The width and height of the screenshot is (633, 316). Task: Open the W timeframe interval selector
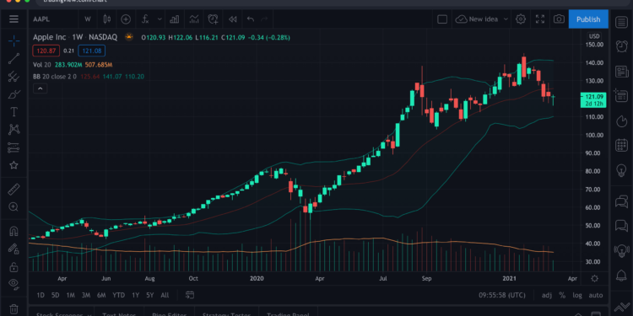[x=88, y=19]
